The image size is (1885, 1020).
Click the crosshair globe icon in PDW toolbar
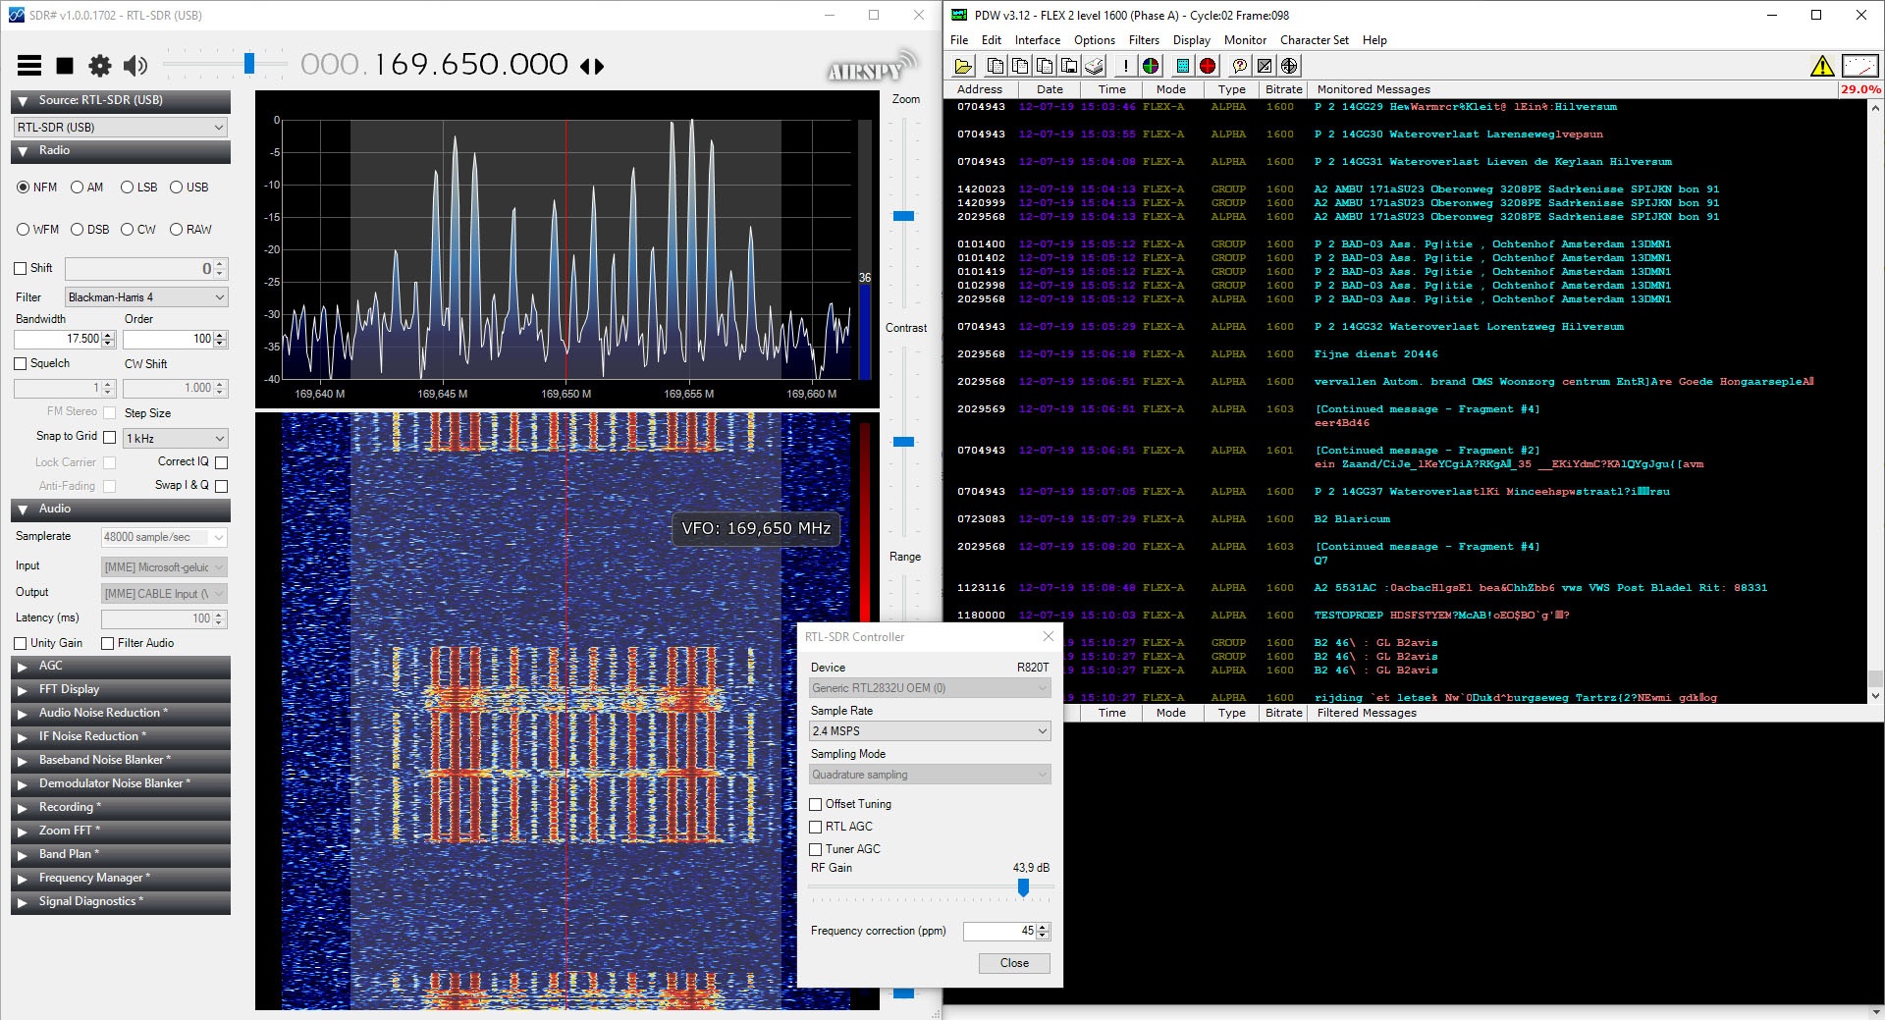[1289, 66]
